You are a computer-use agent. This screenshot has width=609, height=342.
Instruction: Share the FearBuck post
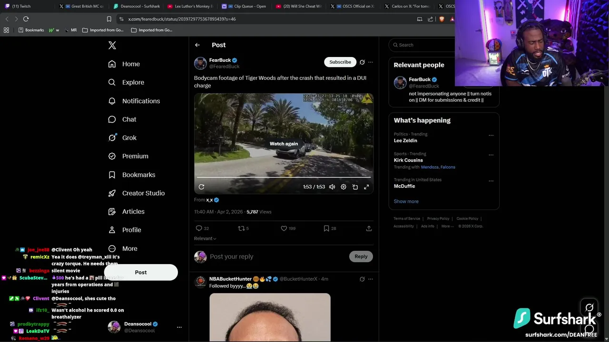click(369, 228)
